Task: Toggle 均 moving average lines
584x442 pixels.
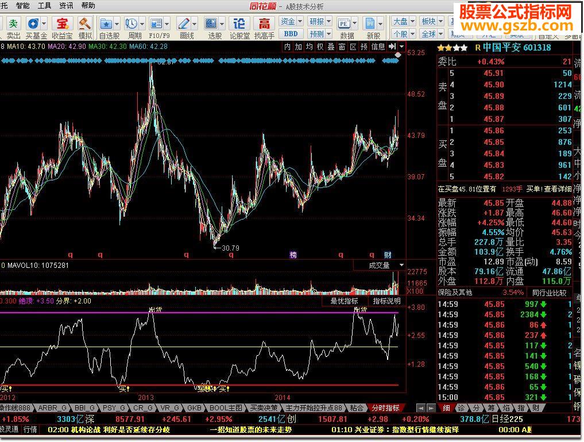Action: point(309,47)
